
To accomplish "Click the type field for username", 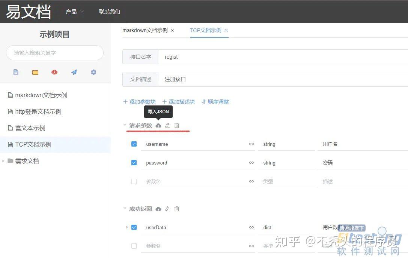I will tap(287, 144).
